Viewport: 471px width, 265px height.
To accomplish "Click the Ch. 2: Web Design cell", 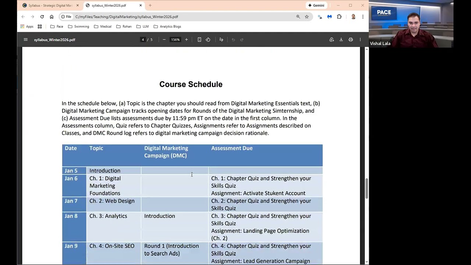I will click(x=114, y=204).
